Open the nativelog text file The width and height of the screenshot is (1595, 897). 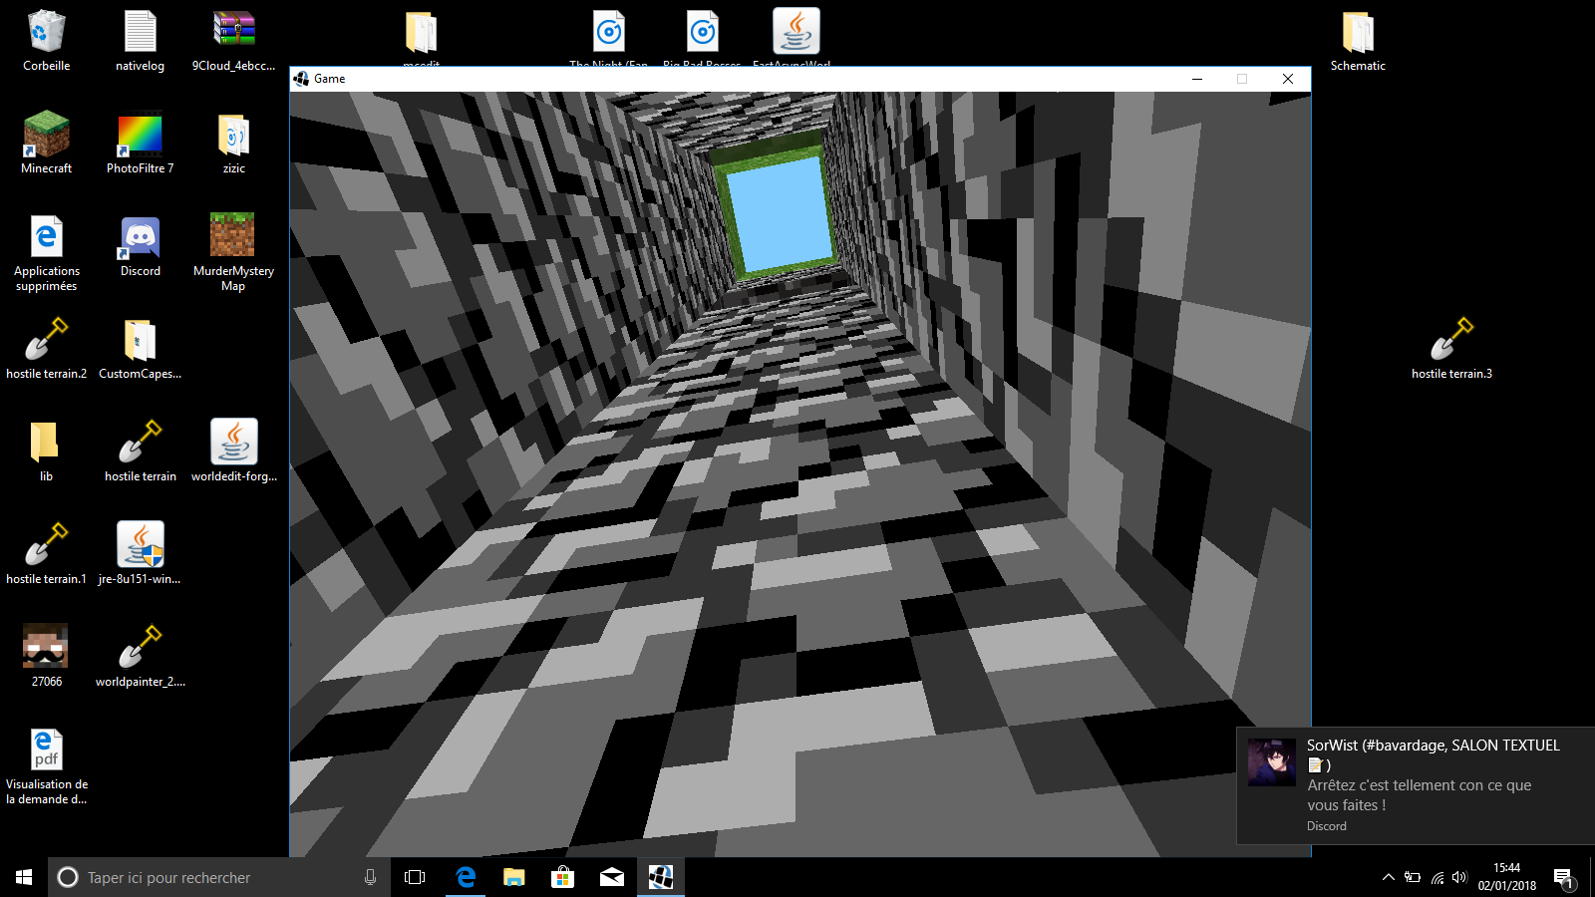pos(140,32)
